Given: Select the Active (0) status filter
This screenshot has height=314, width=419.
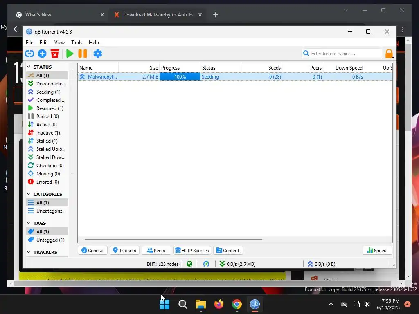Looking at the screenshot, I should click(47, 125).
